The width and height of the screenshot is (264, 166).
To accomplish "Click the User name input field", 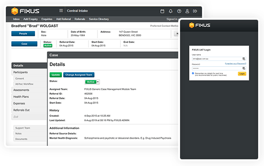I will coord(219,59).
